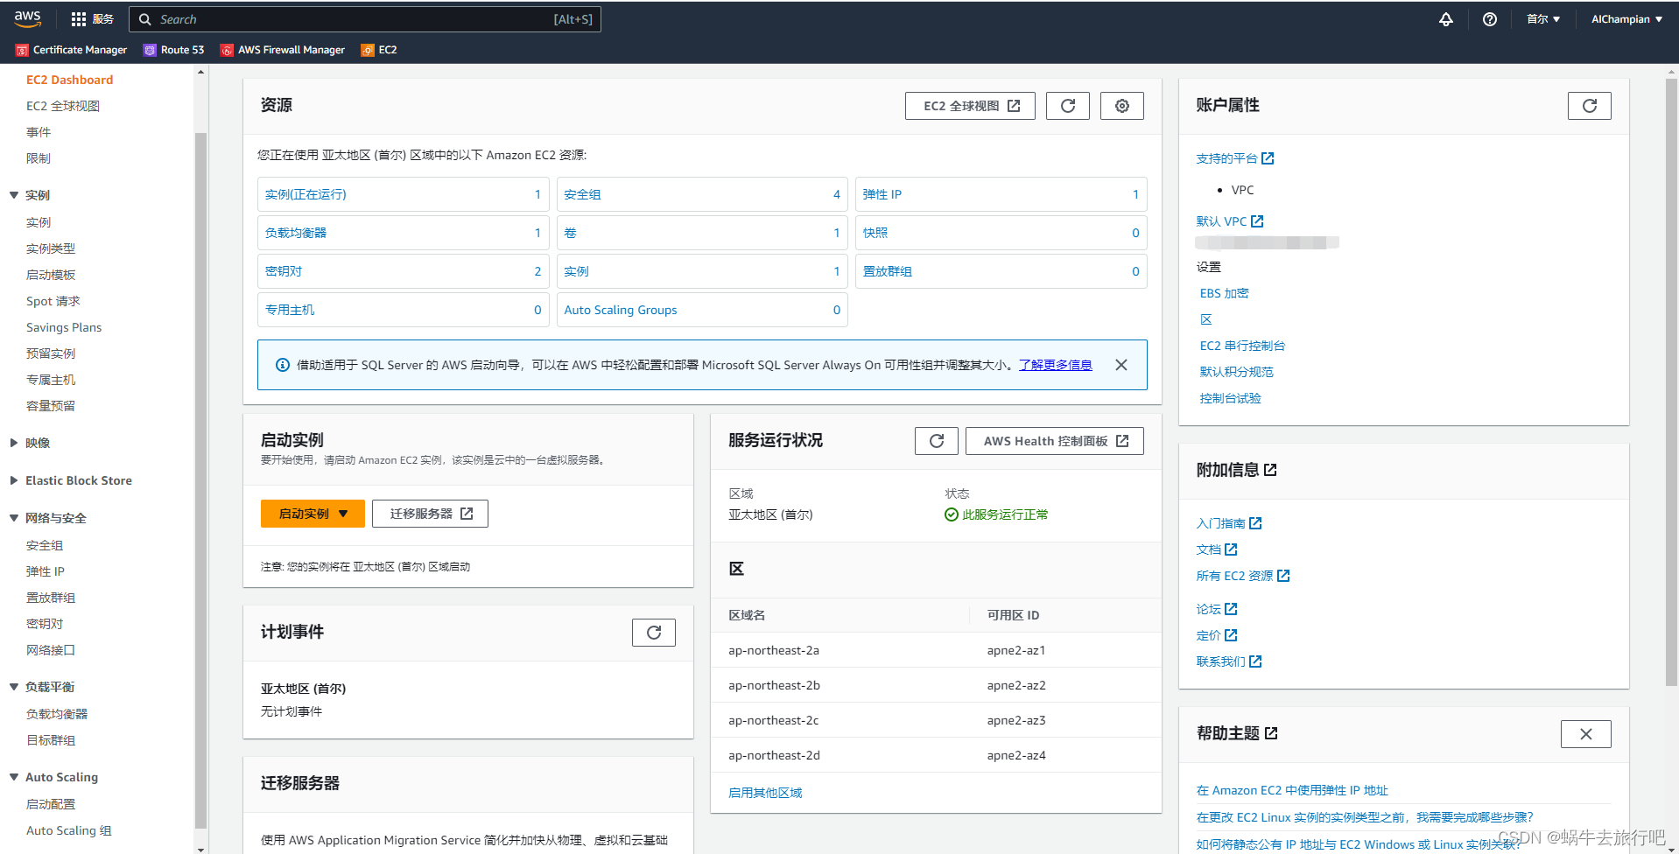This screenshot has width=1679, height=854.
Task: Open the services grid icon
Action: pos(78,18)
